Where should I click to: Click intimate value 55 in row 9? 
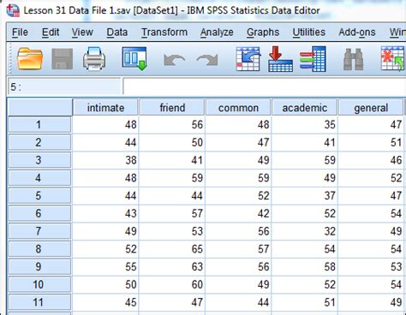pos(105,266)
